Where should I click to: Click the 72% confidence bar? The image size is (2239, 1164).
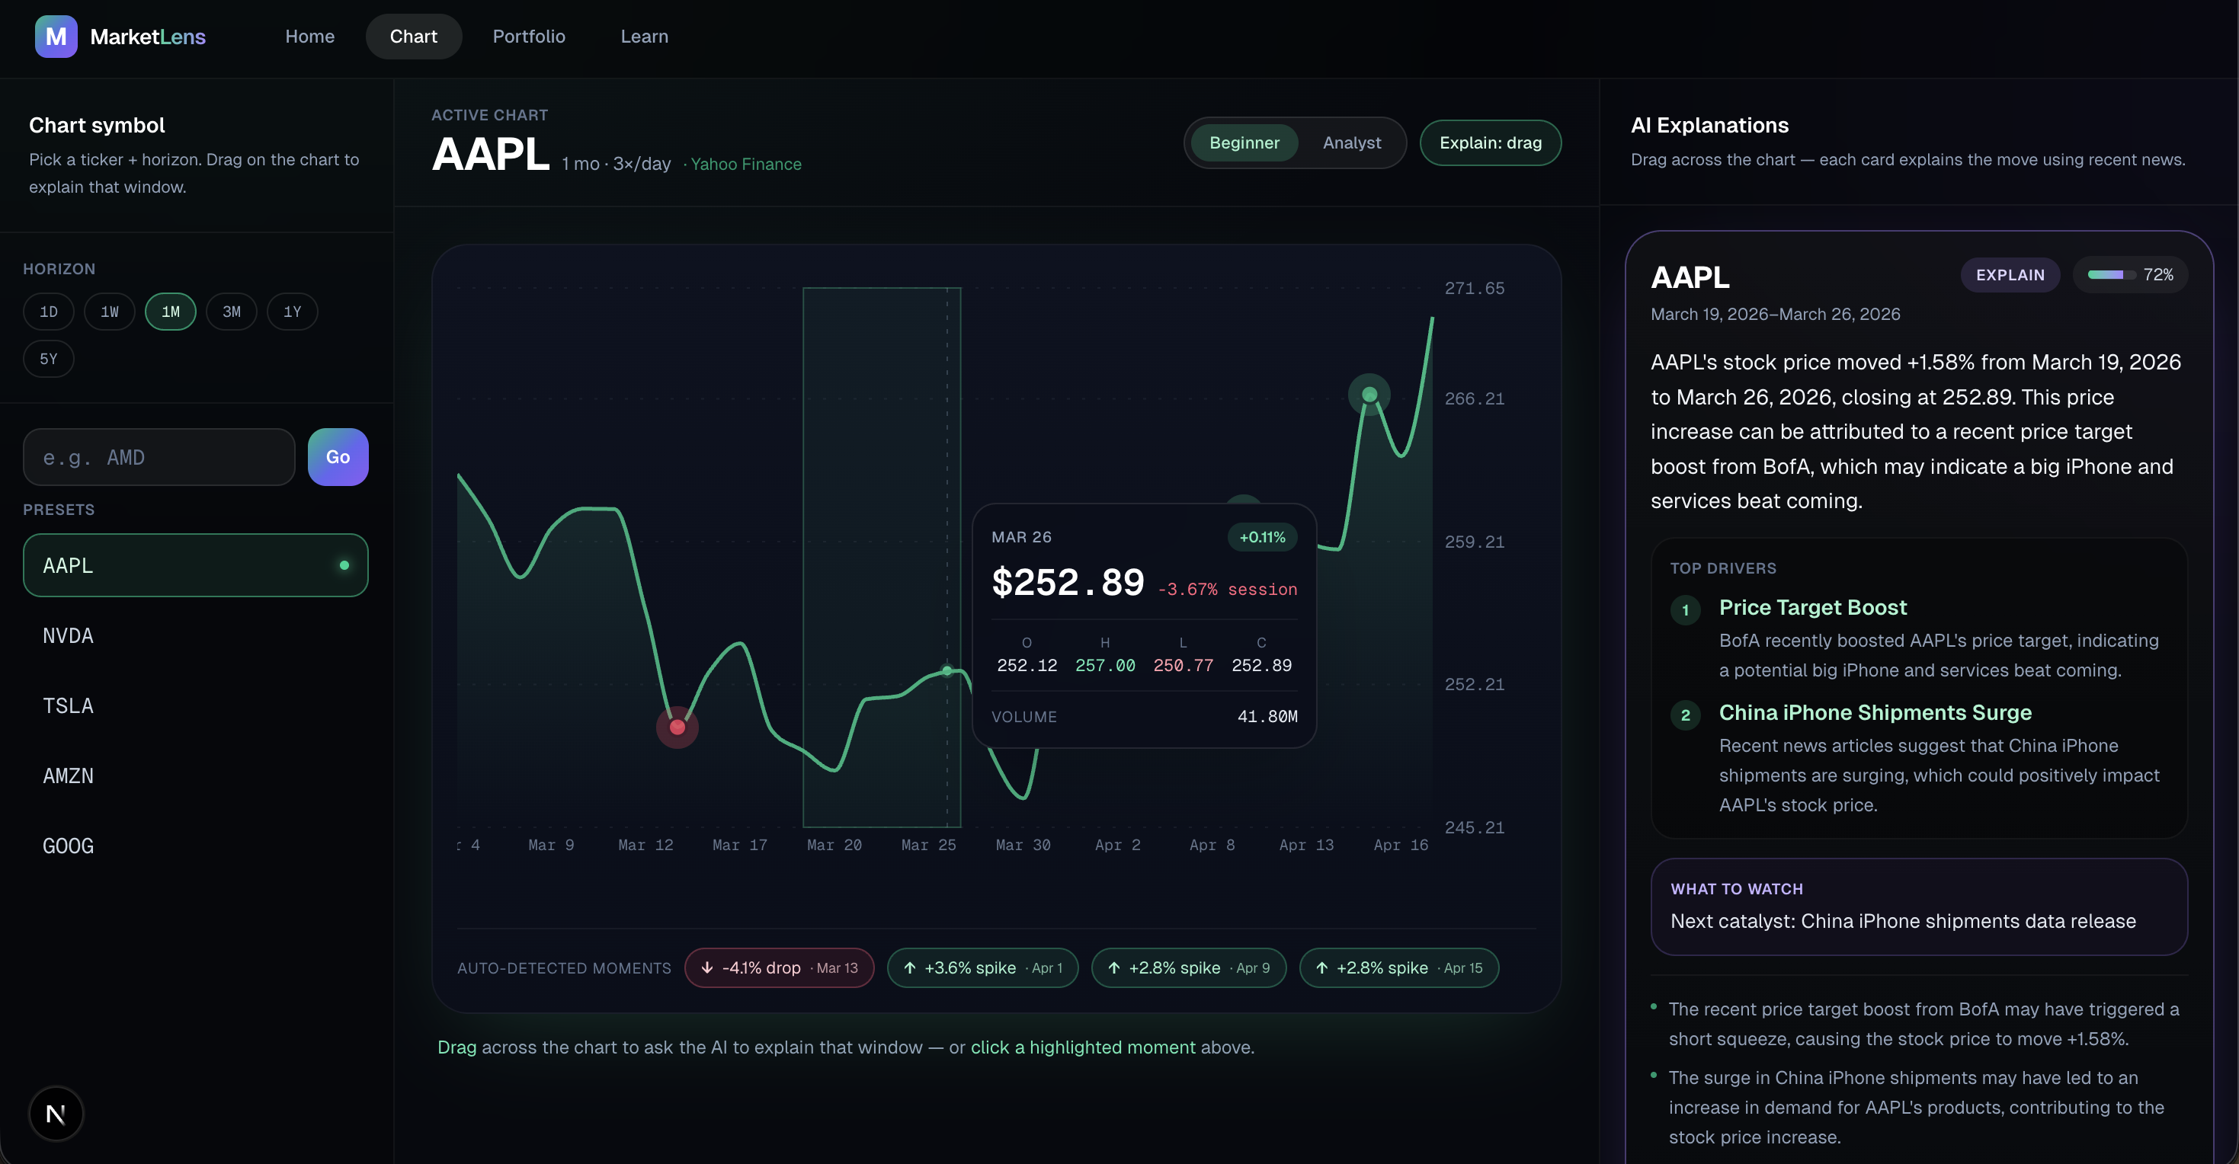(2110, 274)
